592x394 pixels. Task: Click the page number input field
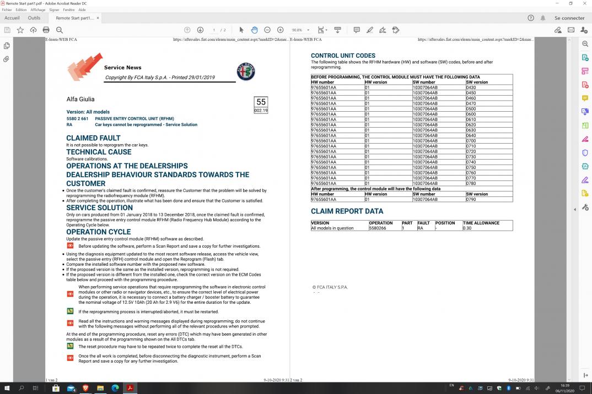point(214,30)
